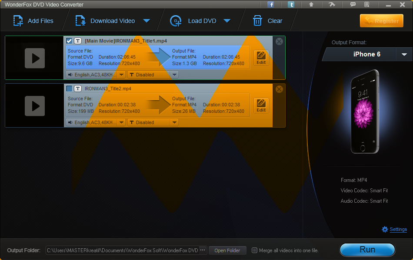Open audio track dropdown for IRONMAN3_Title1
Image resolution: width=413 pixels, height=260 pixels.
point(121,75)
